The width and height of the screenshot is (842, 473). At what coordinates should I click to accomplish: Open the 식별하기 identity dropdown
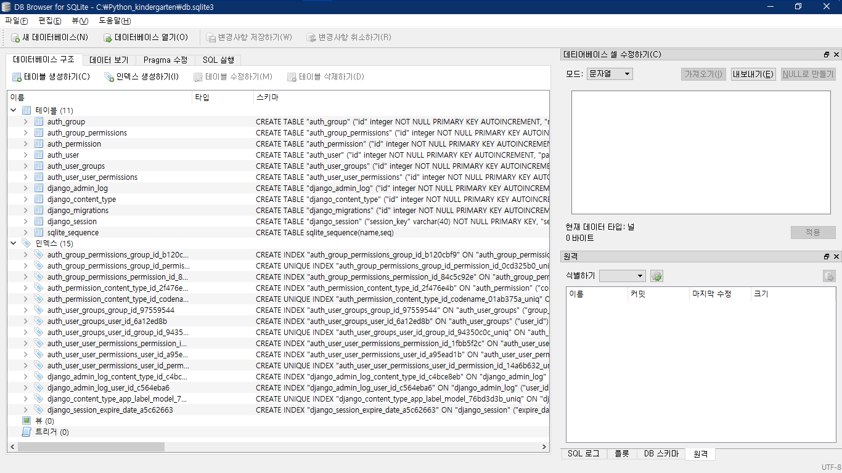[x=623, y=276]
